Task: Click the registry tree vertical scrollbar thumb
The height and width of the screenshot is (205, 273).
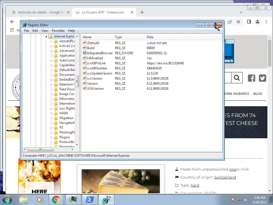Action: [77, 81]
